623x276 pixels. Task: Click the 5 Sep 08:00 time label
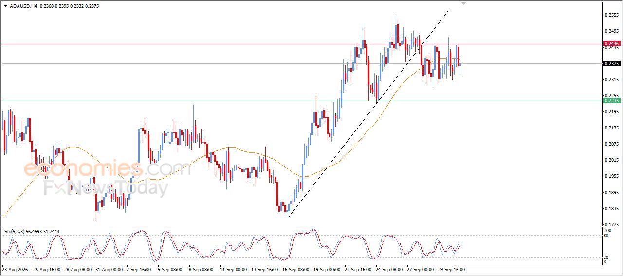(171, 269)
